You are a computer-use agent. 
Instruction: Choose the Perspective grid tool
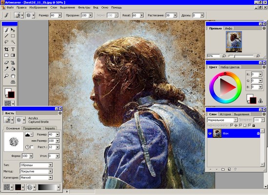[13, 82]
